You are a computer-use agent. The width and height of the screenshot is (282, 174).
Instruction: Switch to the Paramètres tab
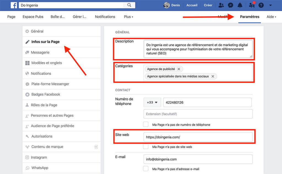pyautogui.click(x=249, y=17)
